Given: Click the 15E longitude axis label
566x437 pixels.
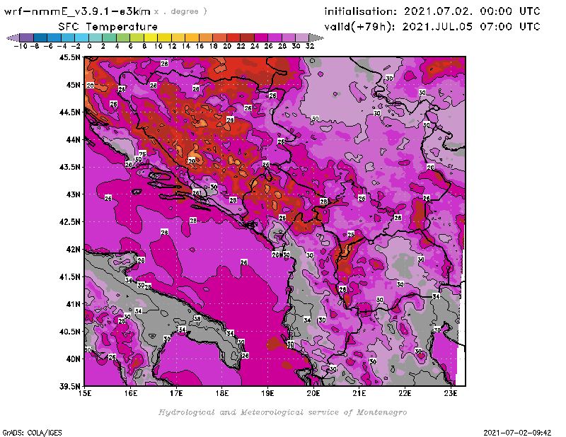Looking at the screenshot, I should [x=86, y=394].
